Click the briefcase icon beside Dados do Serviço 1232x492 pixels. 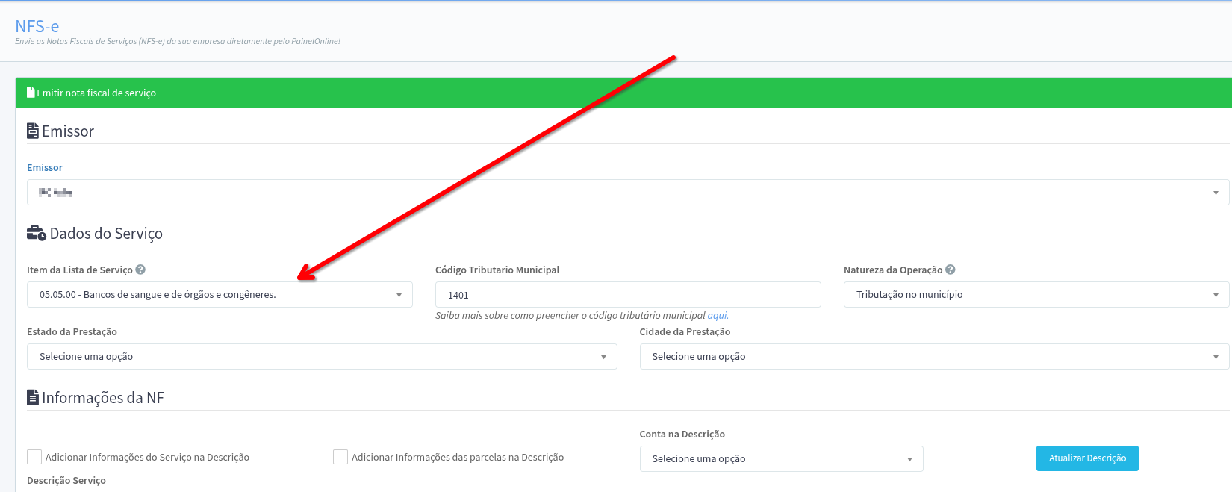[36, 234]
